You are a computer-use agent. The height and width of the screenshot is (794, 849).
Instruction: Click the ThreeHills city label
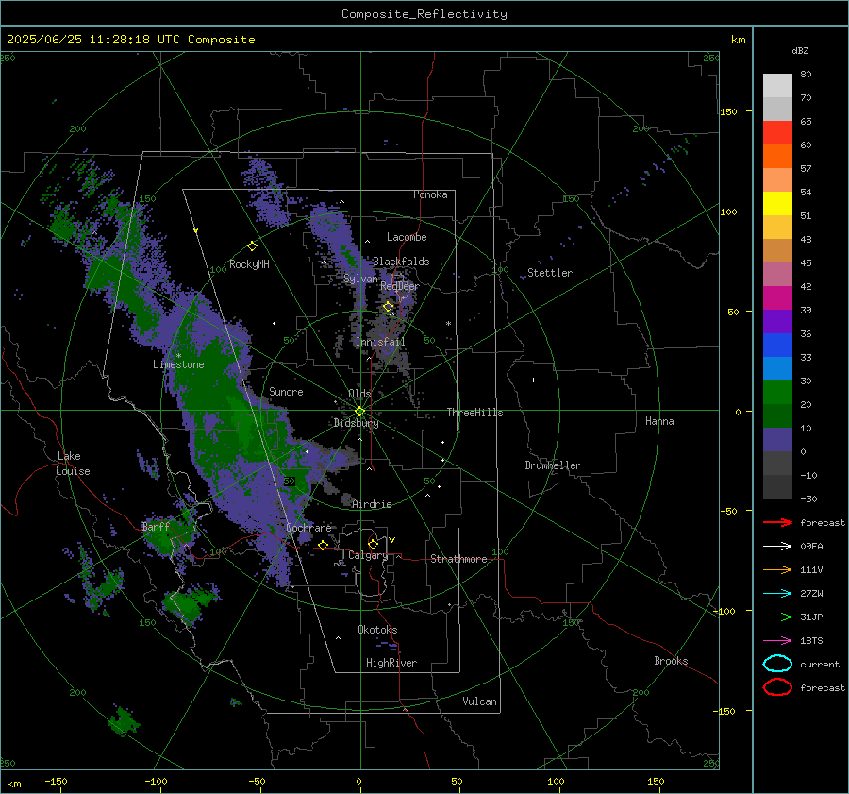(474, 413)
